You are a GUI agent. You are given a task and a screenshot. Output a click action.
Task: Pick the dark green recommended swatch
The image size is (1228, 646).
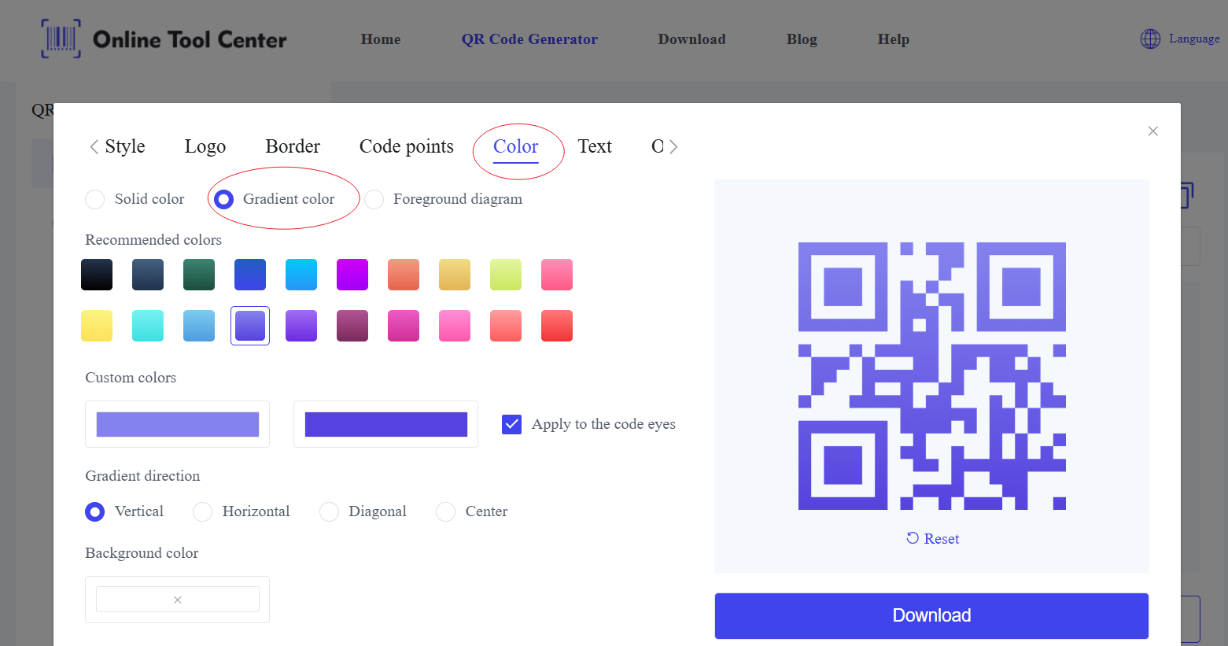point(199,275)
